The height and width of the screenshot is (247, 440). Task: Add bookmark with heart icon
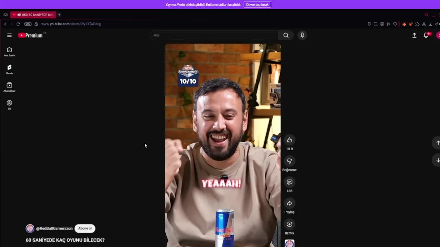pyautogui.click(x=395, y=24)
